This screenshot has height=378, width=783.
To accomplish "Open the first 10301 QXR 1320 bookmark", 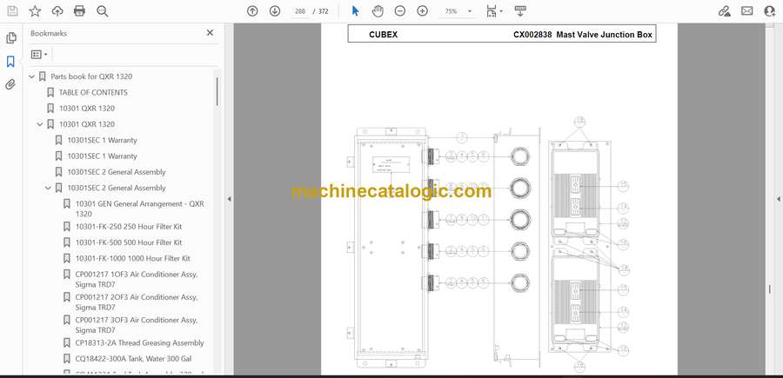I will click(87, 109).
